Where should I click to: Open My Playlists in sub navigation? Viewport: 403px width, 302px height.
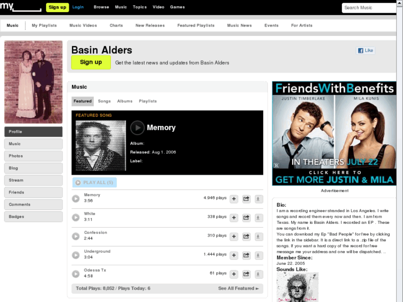(x=44, y=25)
